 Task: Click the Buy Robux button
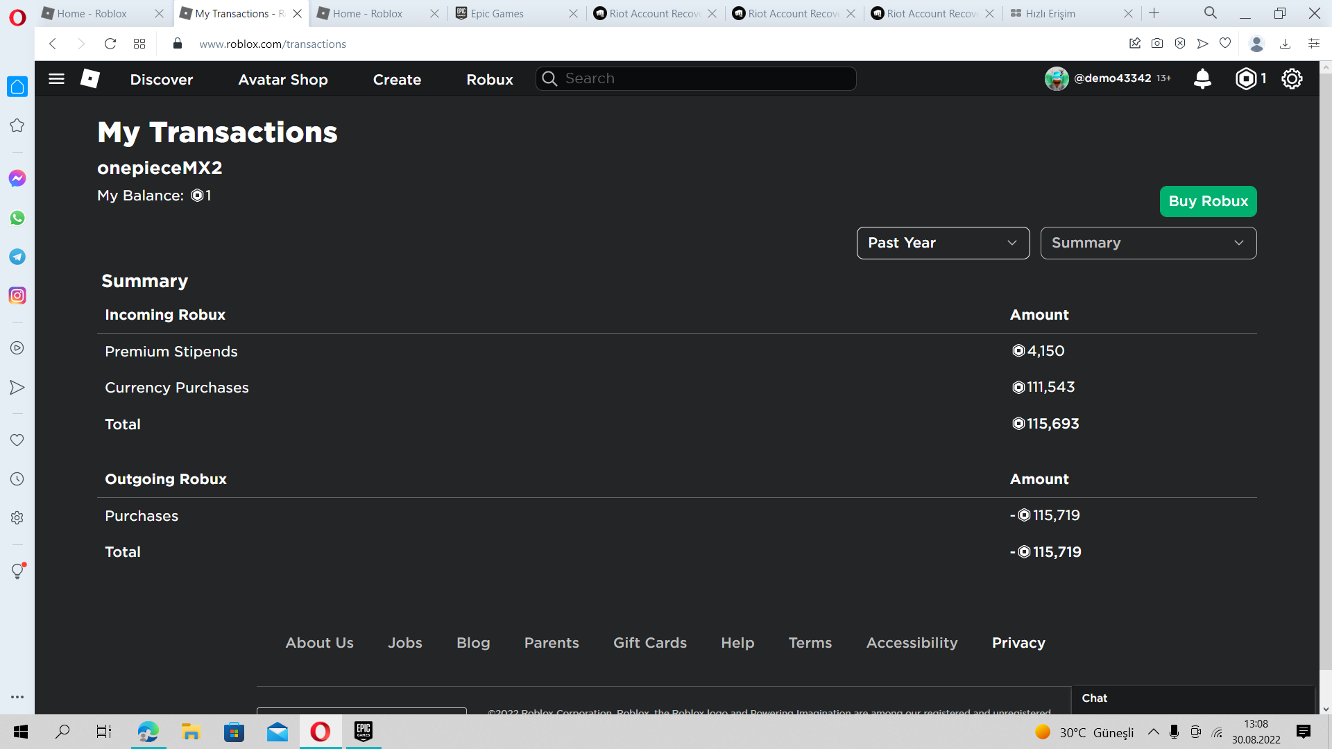point(1208,201)
